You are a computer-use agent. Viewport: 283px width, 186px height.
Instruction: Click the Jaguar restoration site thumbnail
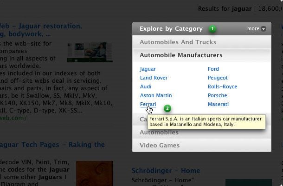coord(90,52)
